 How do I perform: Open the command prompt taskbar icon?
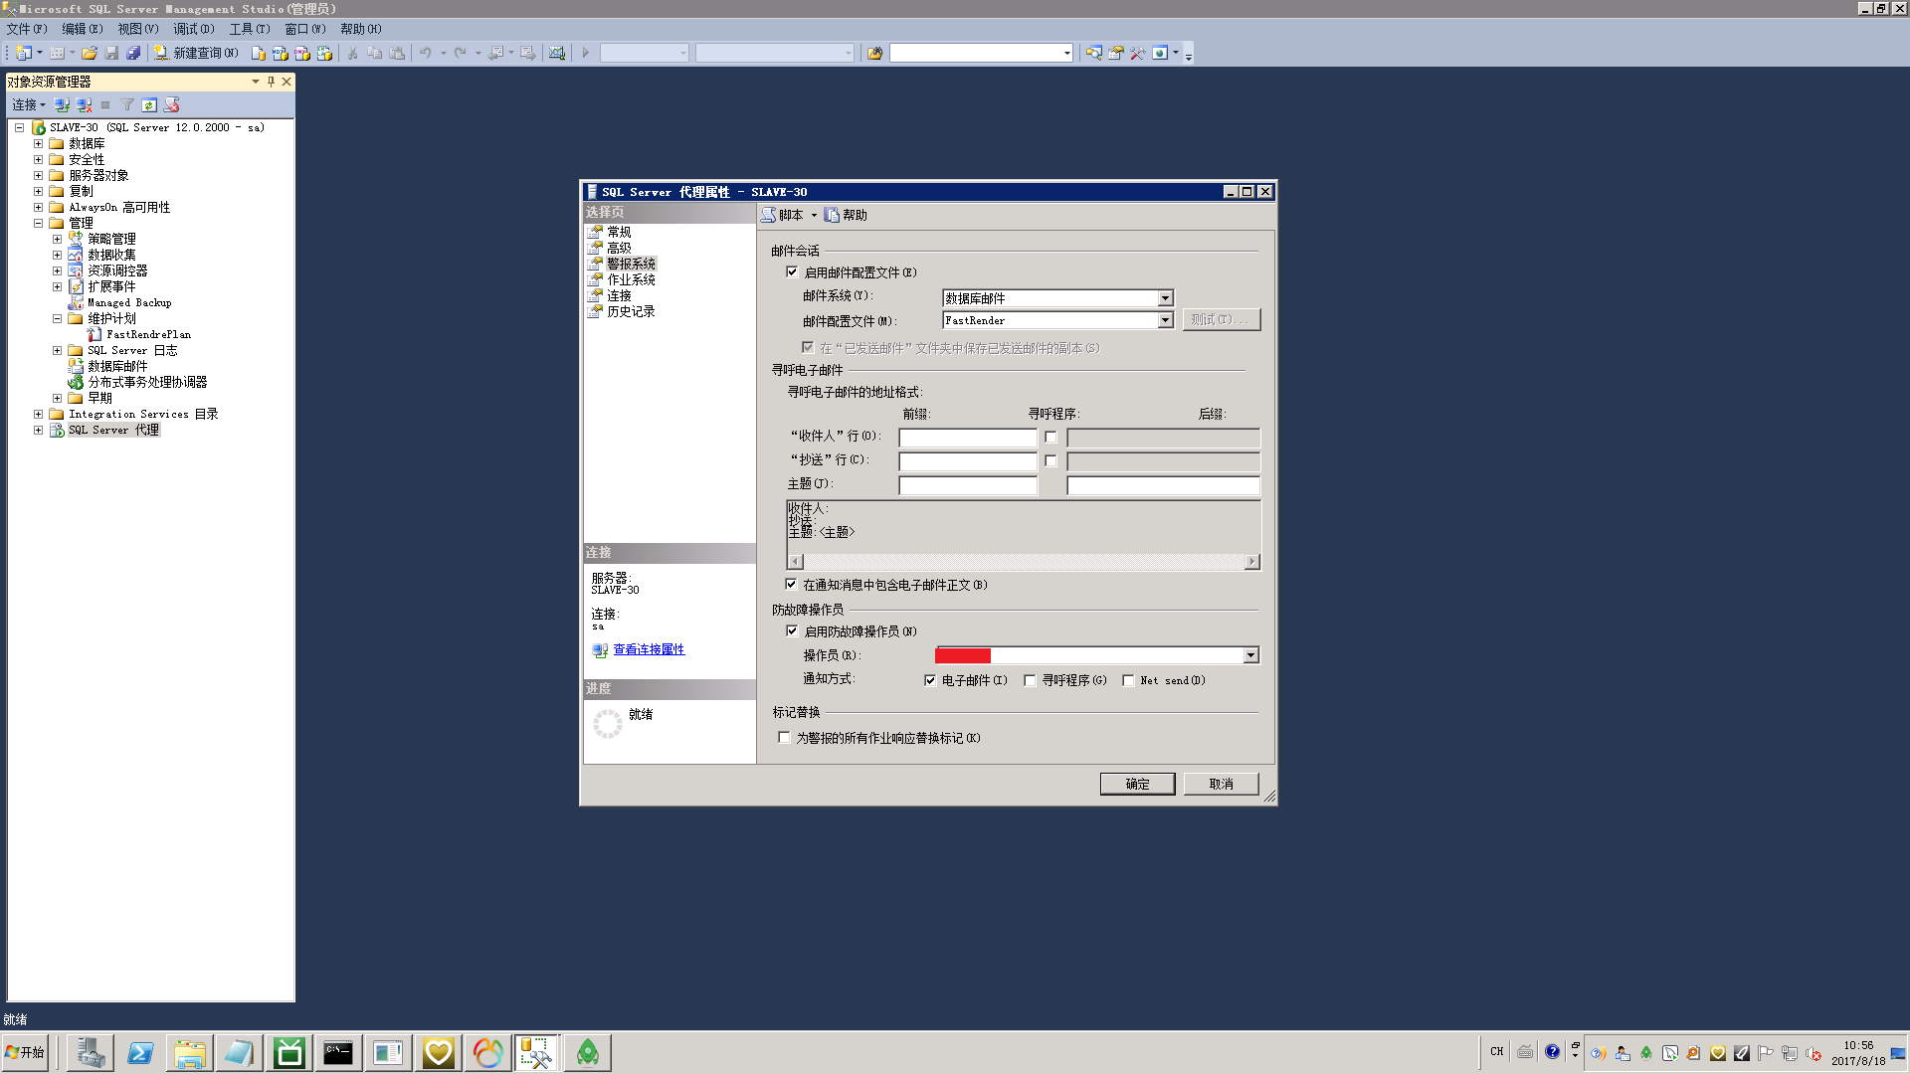pos(338,1052)
